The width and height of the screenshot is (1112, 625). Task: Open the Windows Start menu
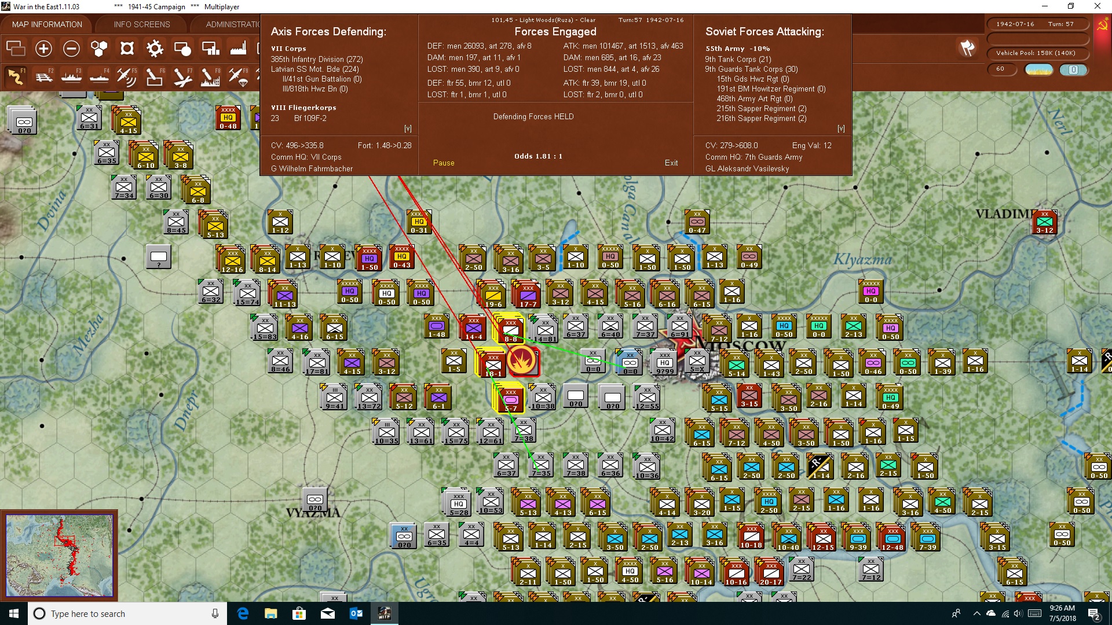14,613
